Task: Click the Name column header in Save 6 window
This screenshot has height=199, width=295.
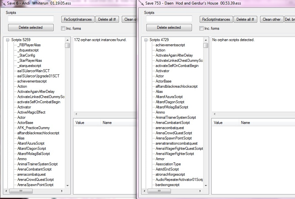Action: 119,123
